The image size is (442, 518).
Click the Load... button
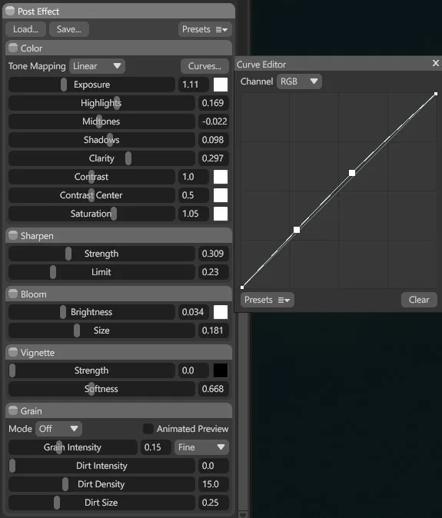pyautogui.click(x=26, y=29)
